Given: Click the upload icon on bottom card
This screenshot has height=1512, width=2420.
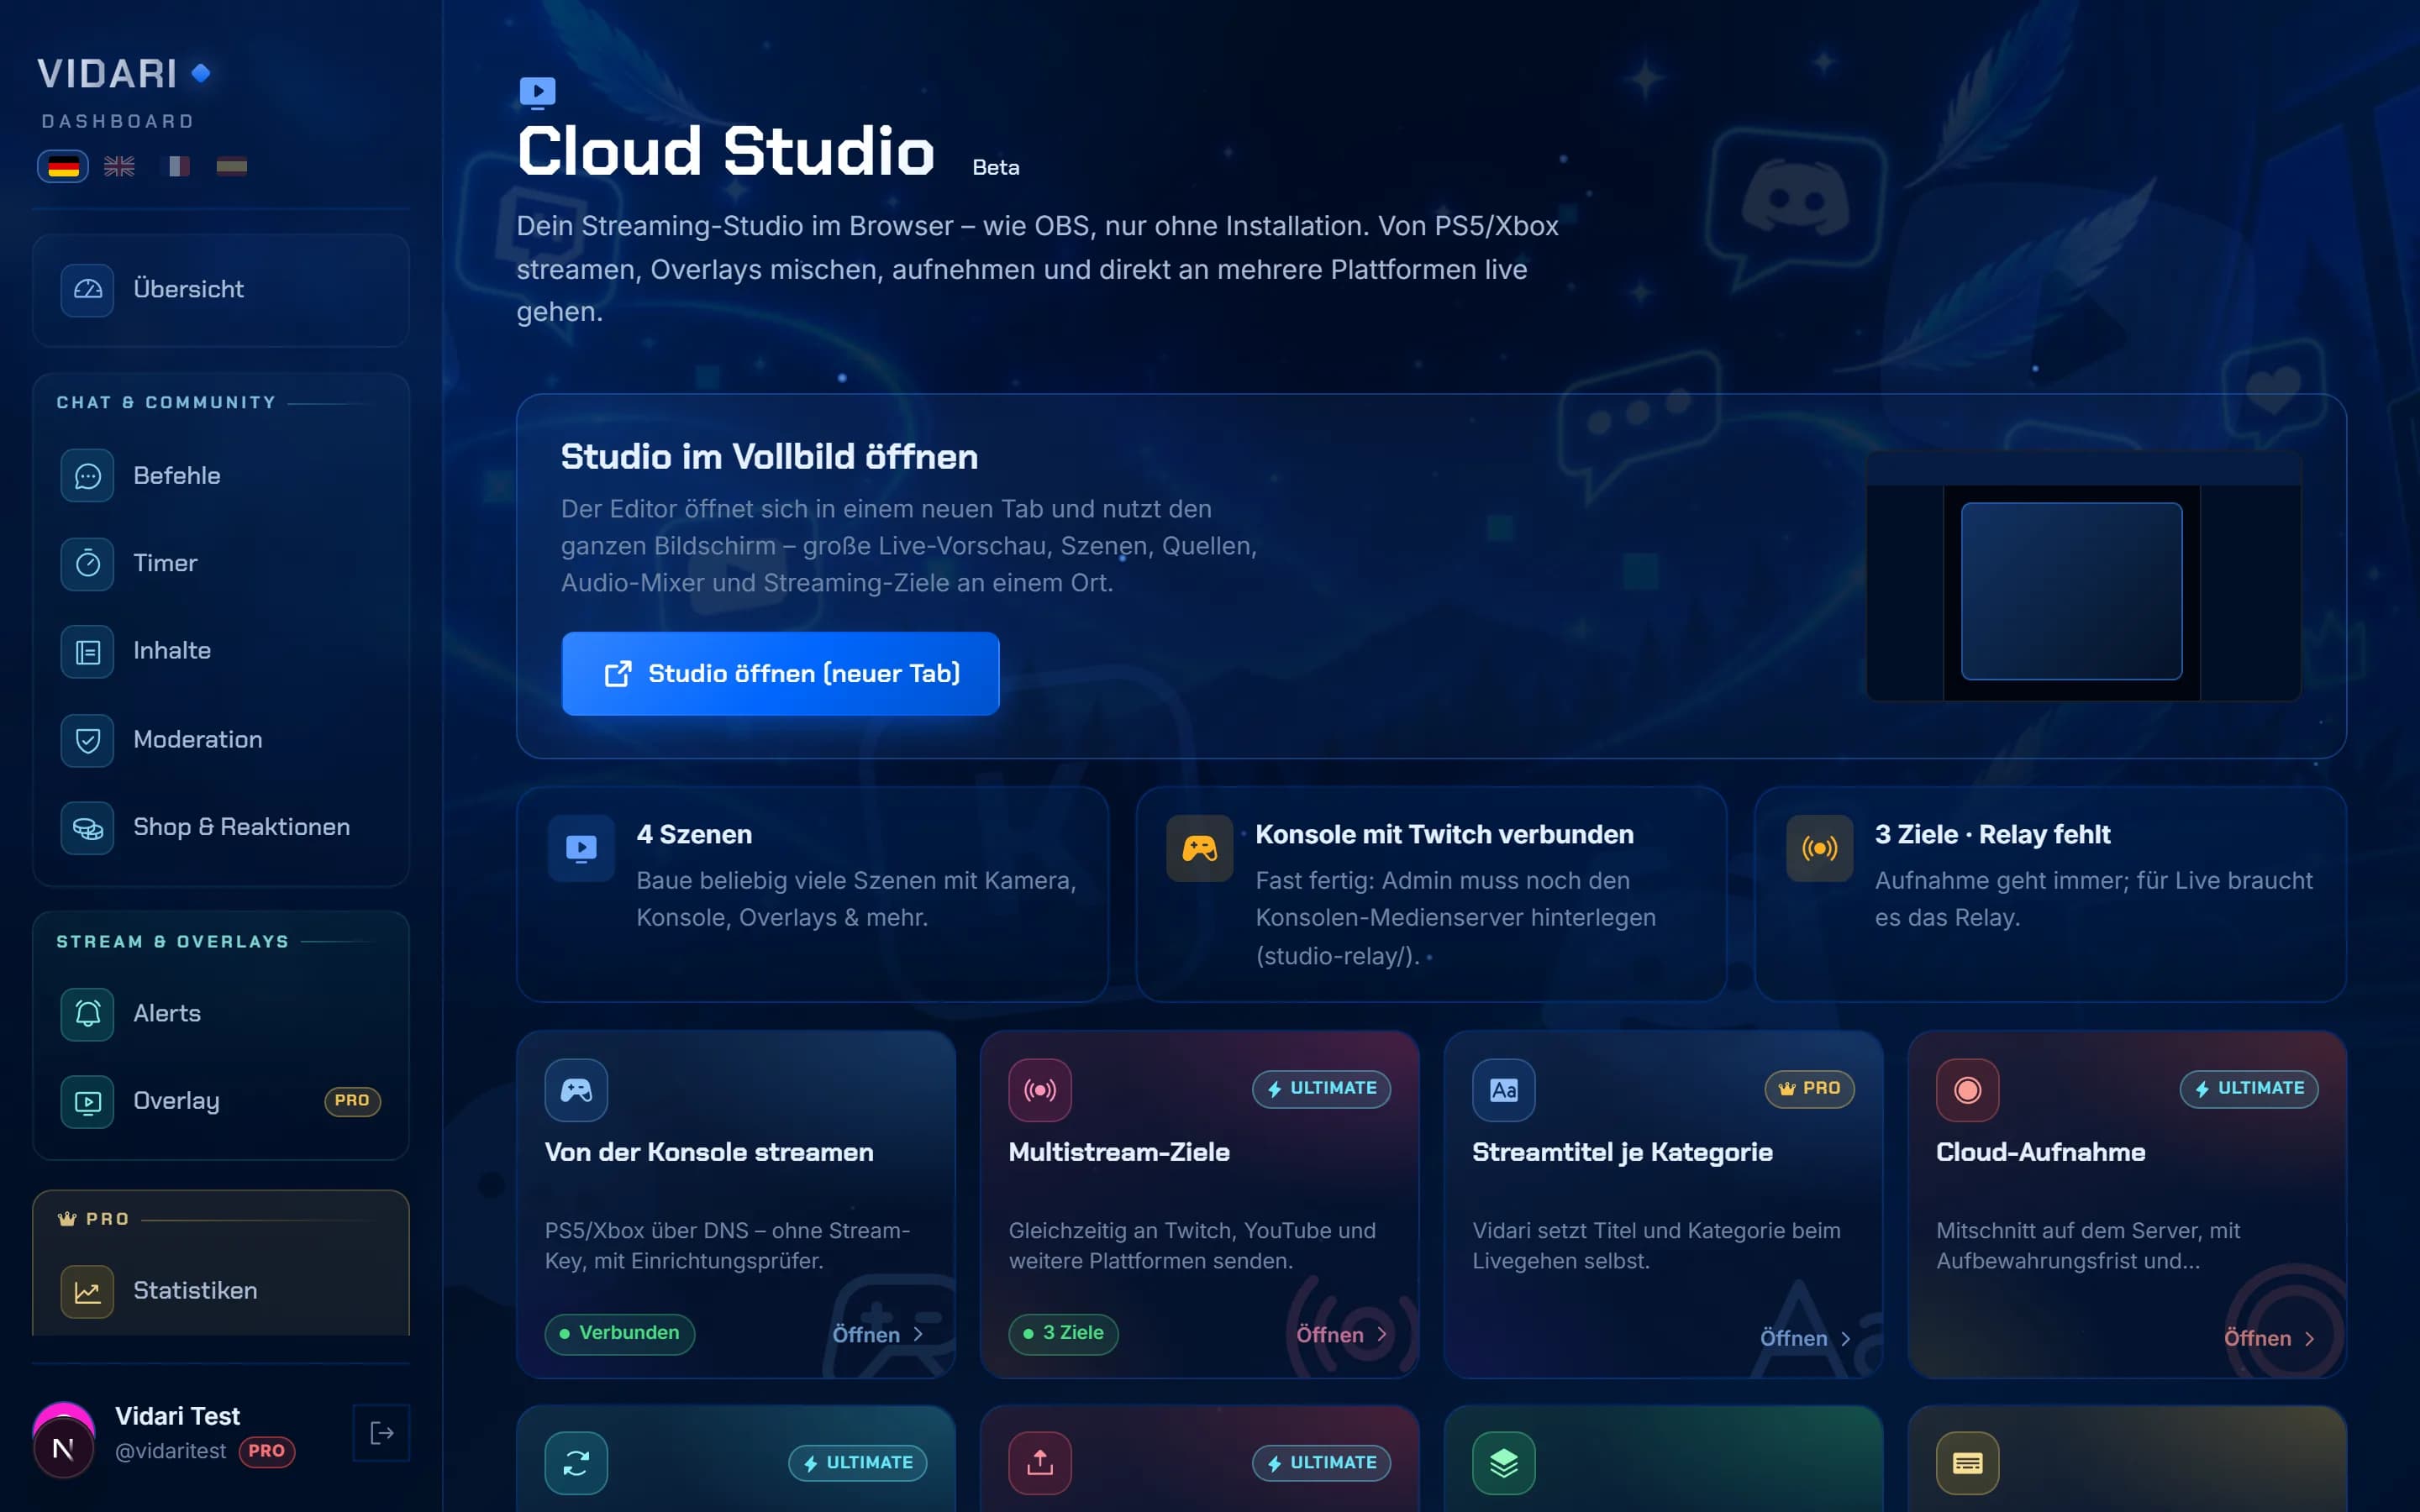Looking at the screenshot, I should coord(1040,1463).
